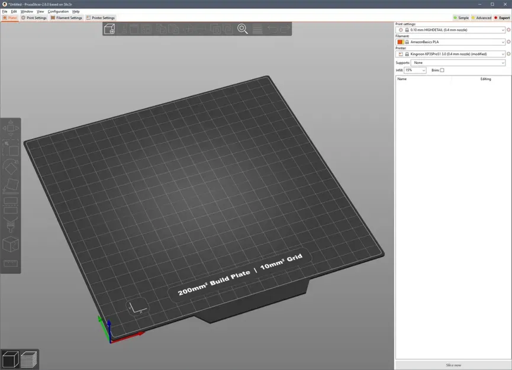Screen dimensions: 512x370
Task: Open the Configuration menu
Action: (58, 11)
